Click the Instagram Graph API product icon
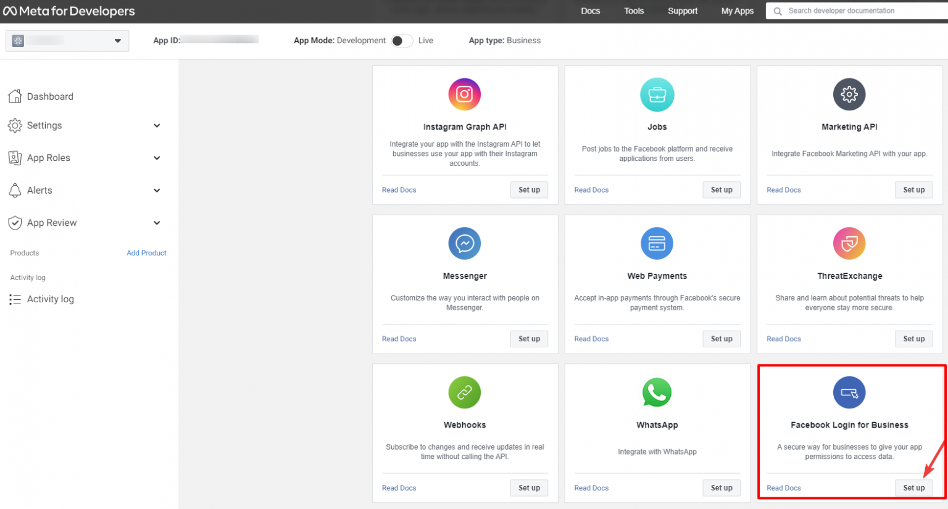 (x=464, y=94)
